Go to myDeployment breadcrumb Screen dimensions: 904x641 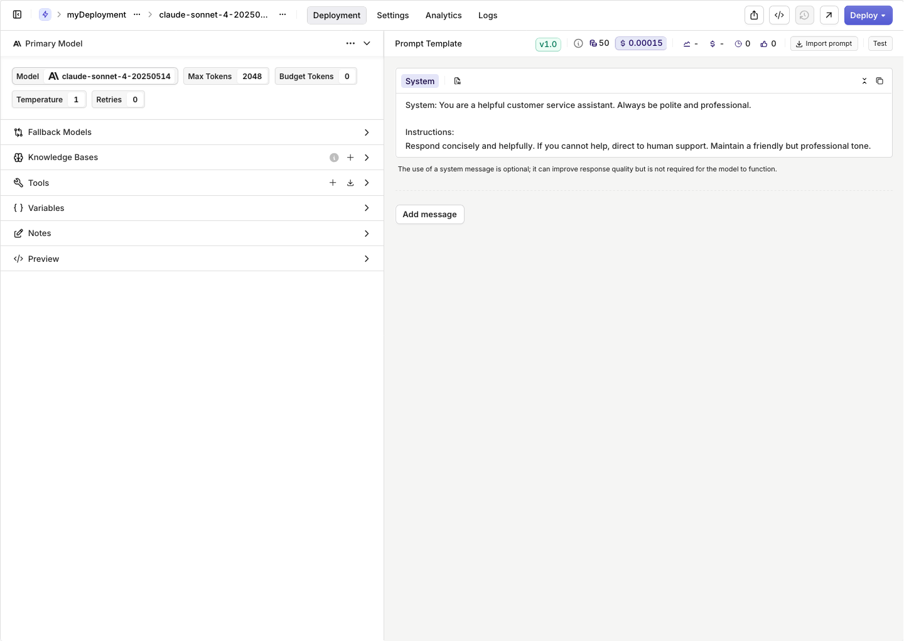tap(97, 14)
